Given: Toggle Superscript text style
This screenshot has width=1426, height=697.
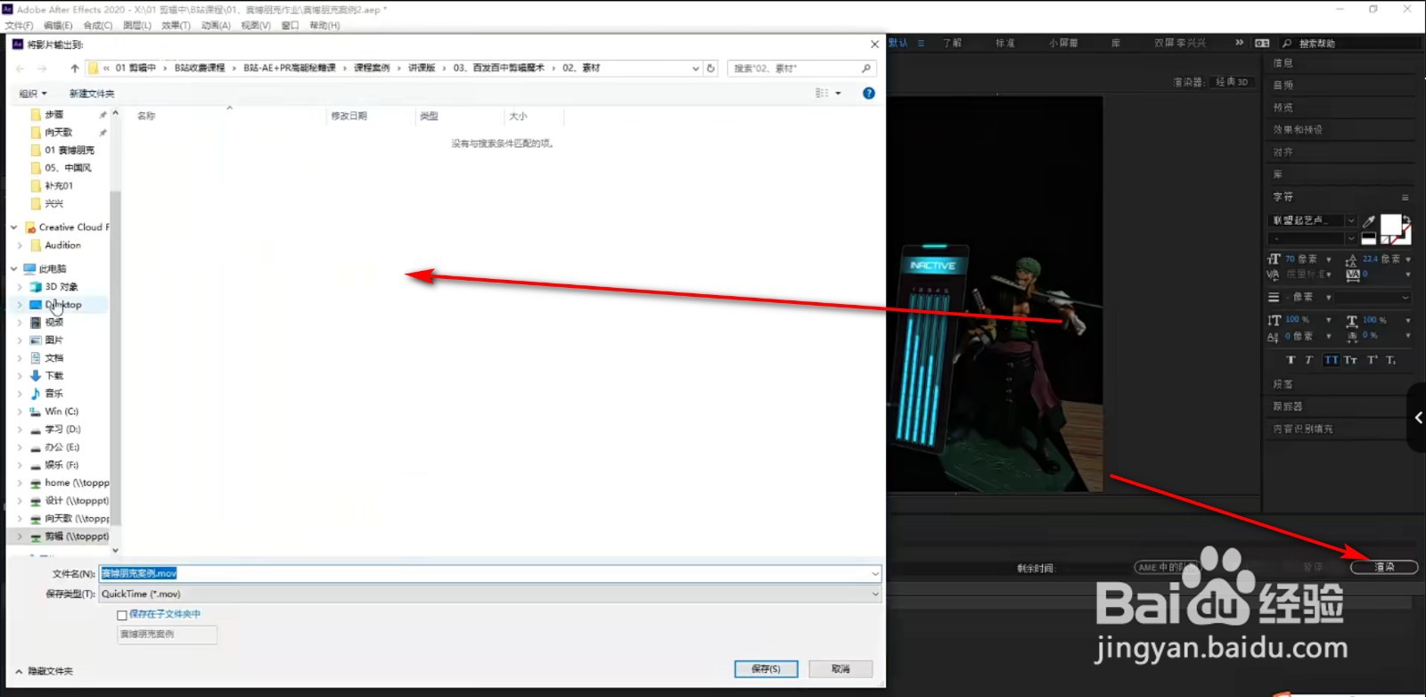Looking at the screenshot, I should click(x=1373, y=360).
